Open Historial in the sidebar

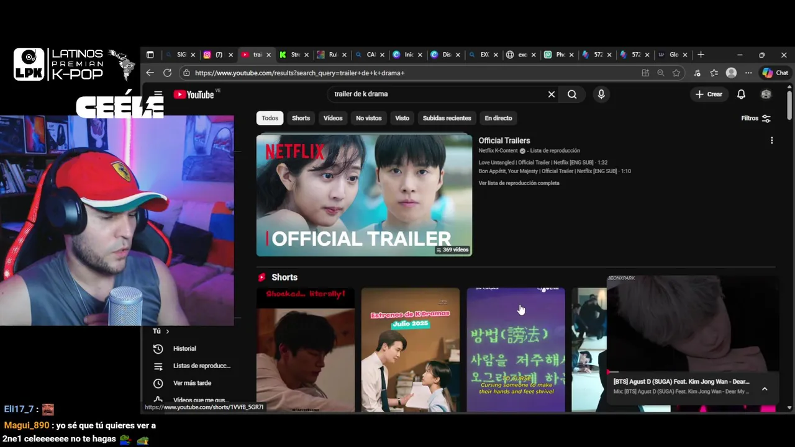[184, 349]
